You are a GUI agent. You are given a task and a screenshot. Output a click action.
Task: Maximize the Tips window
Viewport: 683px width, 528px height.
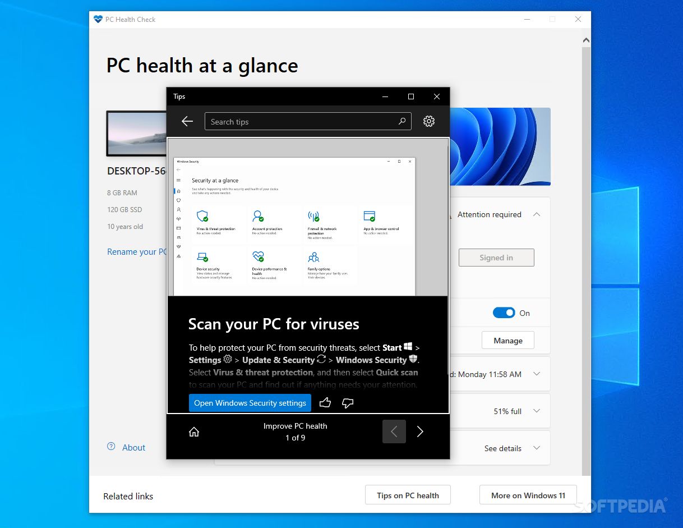pos(411,97)
